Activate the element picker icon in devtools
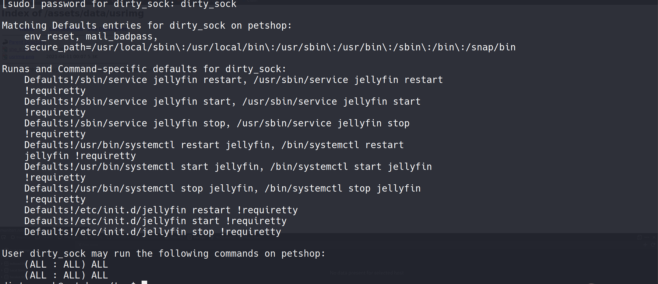658x284 pixels. 4,238
